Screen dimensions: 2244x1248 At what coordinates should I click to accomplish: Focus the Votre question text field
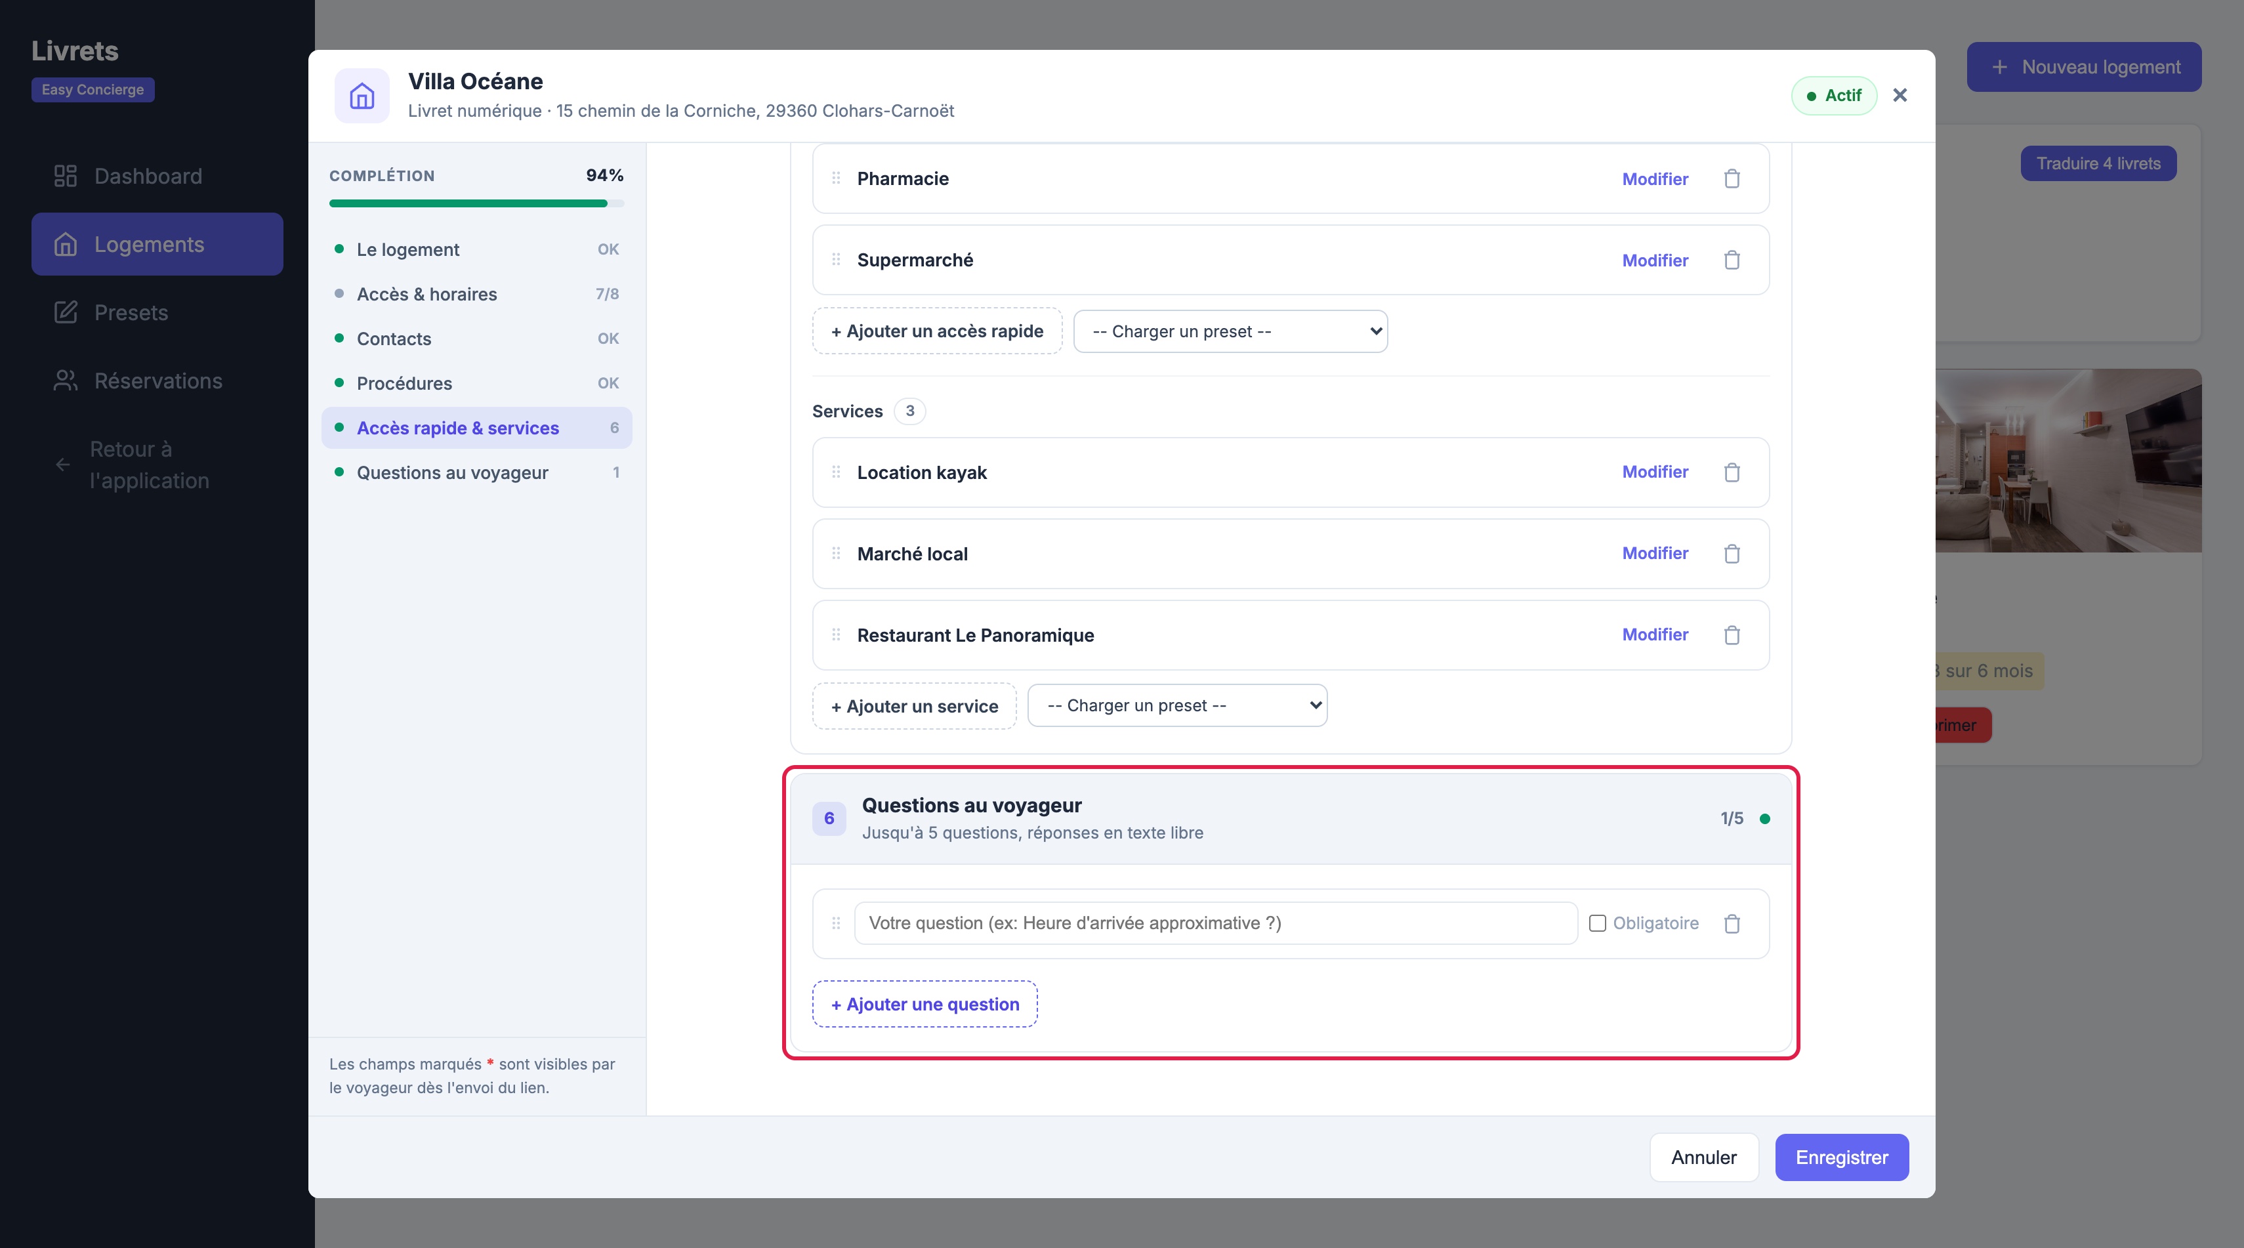(x=1215, y=923)
